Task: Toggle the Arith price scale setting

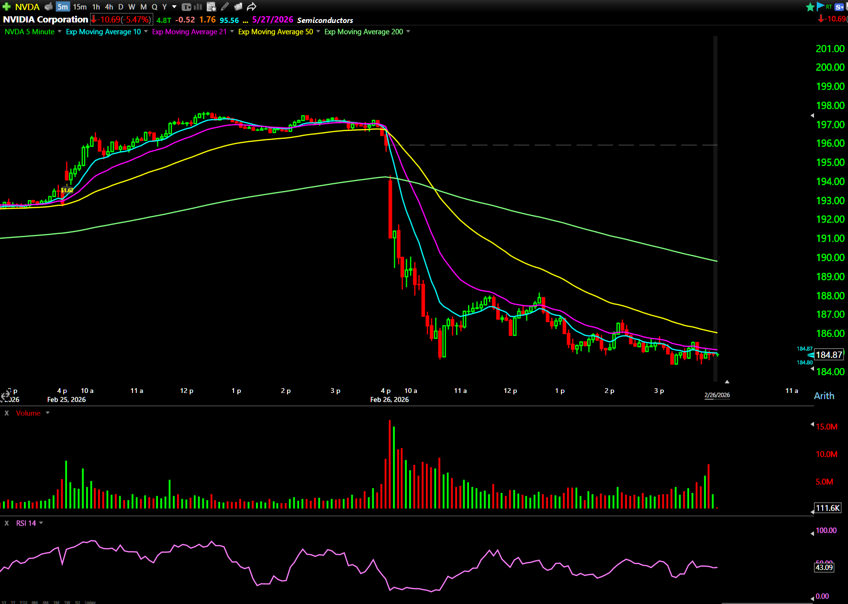Action: (x=824, y=396)
